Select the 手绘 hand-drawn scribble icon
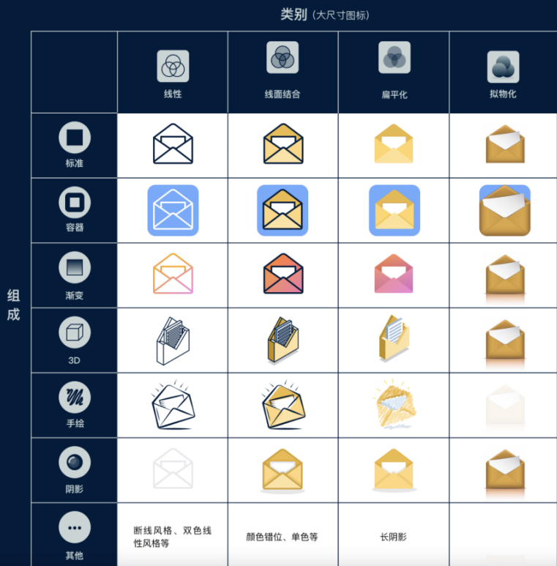The height and width of the screenshot is (566, 557). pos(75,398)
